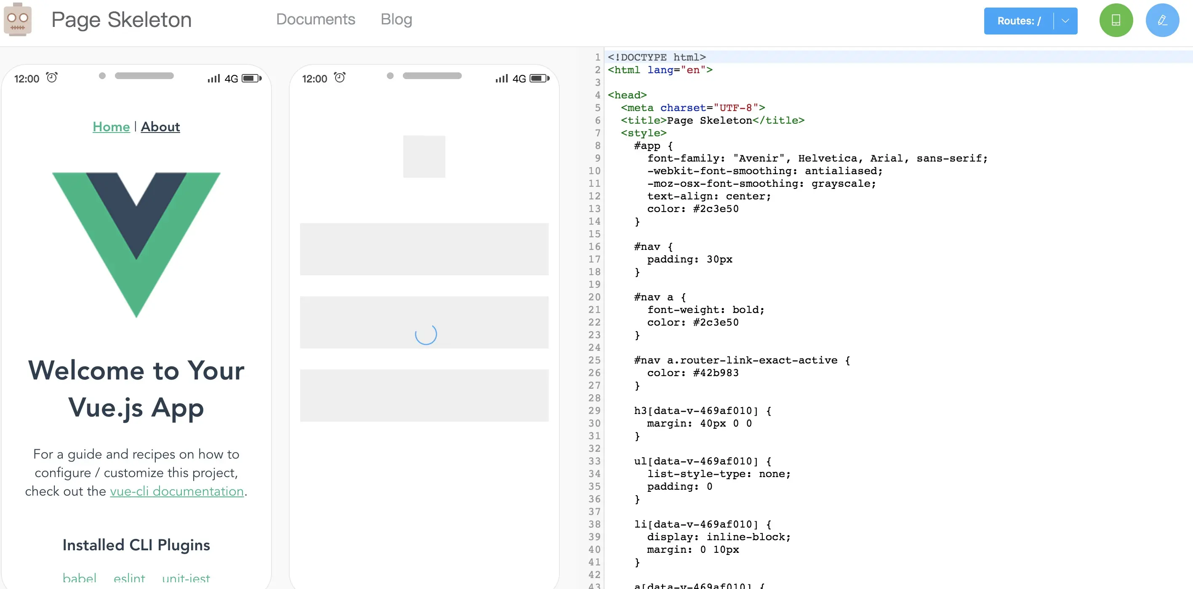Click the Routes: / button
The width and height of the screenshot is (1193, 589).
1018,21
